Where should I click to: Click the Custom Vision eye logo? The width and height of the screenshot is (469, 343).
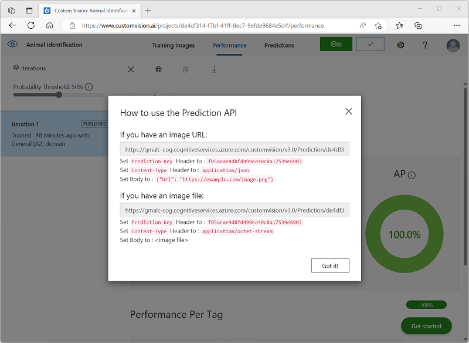[13, 45]
